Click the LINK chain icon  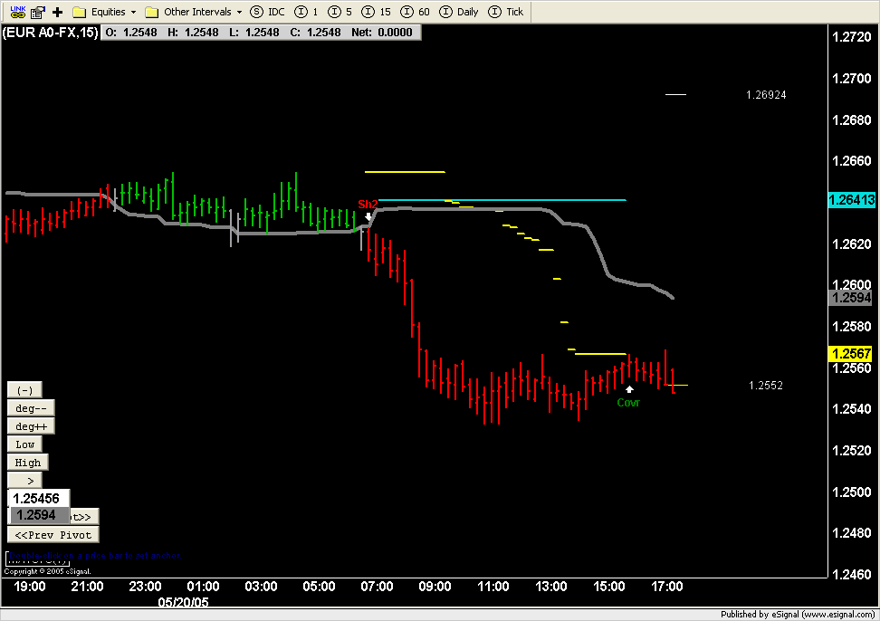tap(18, 11)
